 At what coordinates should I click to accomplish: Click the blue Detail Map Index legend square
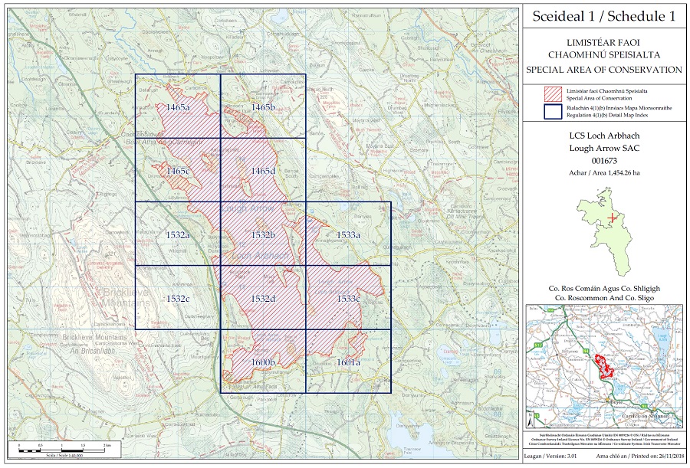553,112
